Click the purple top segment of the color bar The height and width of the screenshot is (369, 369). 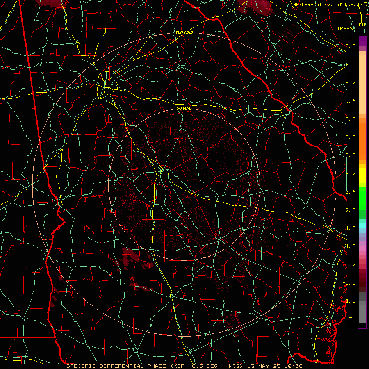click(362, 41)
